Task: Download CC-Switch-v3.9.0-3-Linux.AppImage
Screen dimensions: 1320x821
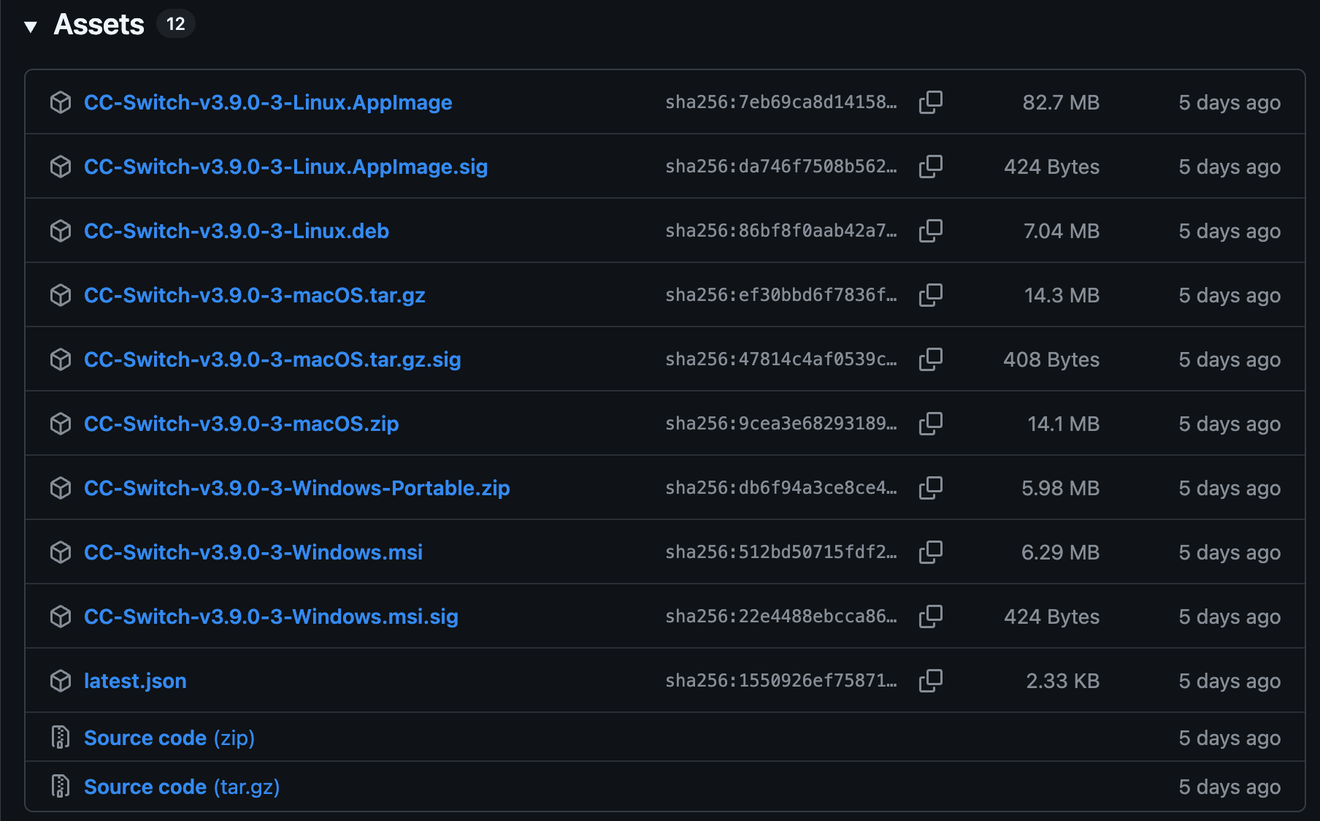Action: 268,102
